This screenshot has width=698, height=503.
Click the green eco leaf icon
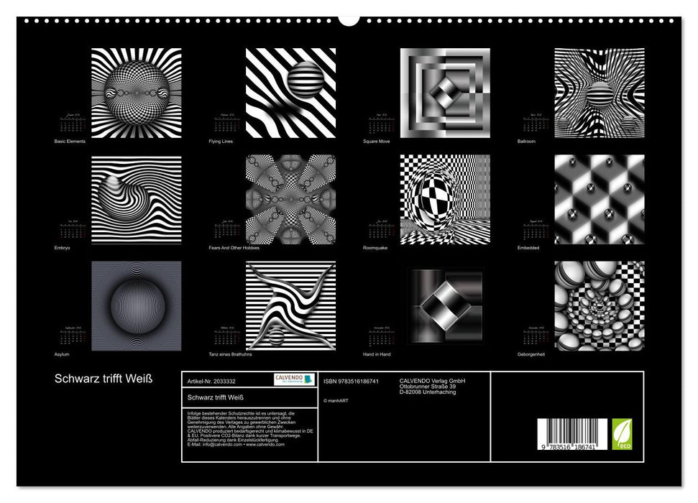click(622, 434)
